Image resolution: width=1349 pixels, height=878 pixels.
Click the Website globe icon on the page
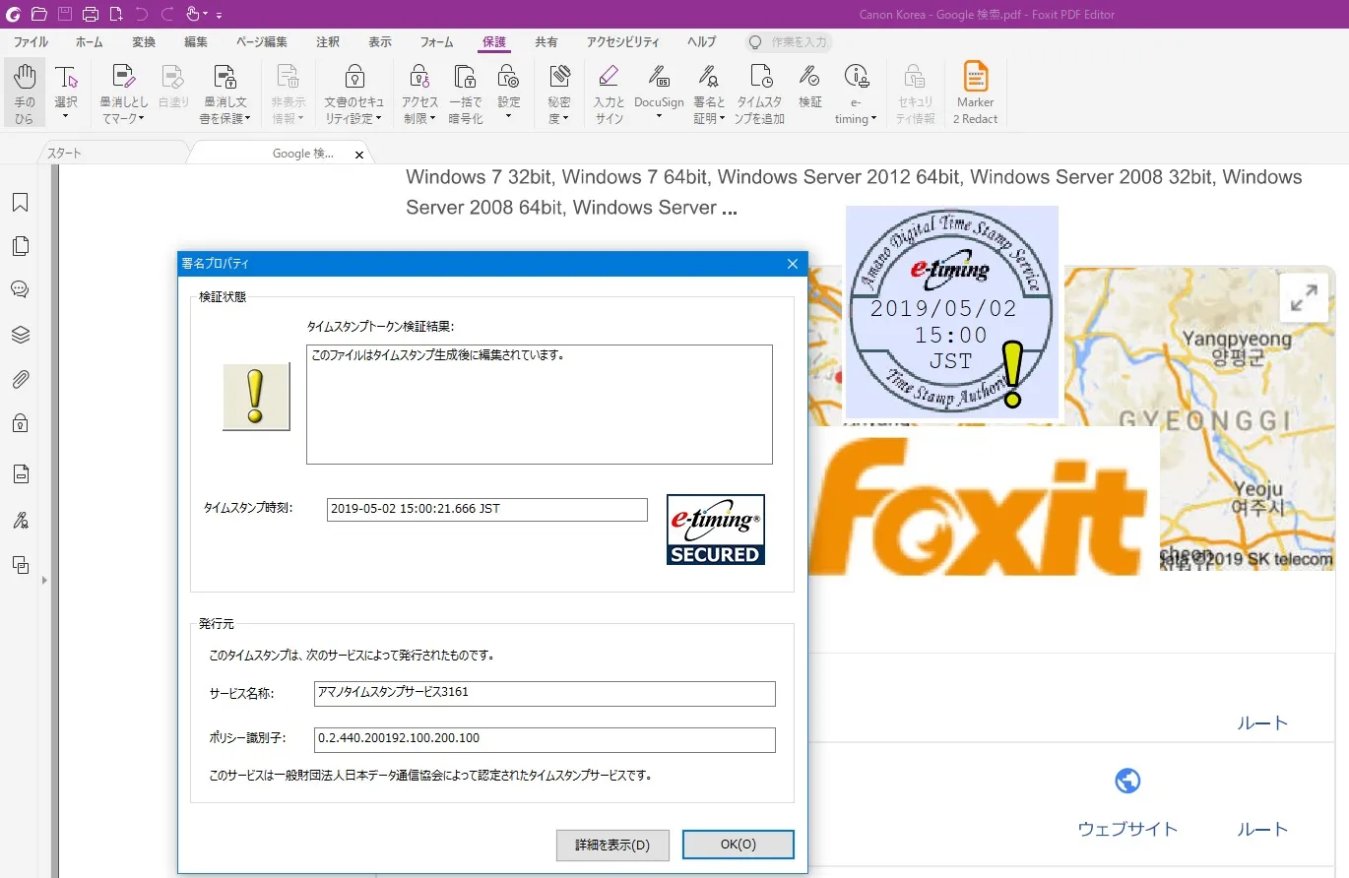click(1127, 782)
